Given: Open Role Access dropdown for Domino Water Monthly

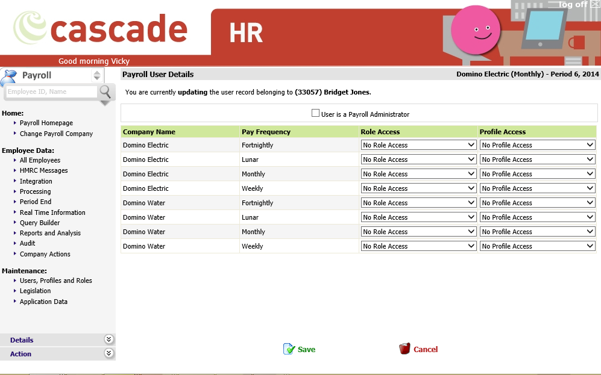Looking at the screenshot, I should [418, 232].
